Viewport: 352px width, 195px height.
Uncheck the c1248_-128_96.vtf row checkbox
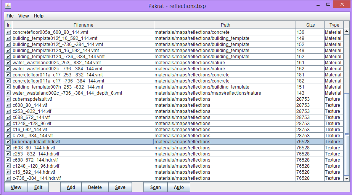pos(8,124)
